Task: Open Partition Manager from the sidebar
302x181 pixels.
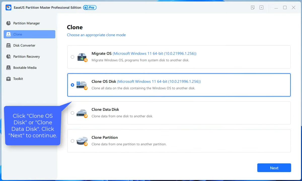Action: pos(26,23)
